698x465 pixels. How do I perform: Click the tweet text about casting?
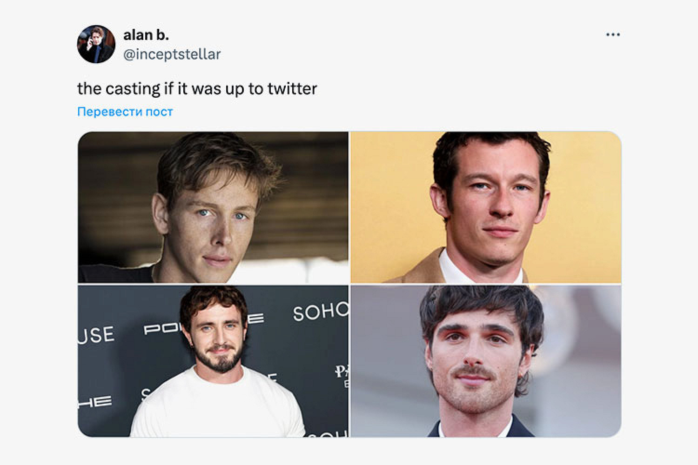(197, 88)
